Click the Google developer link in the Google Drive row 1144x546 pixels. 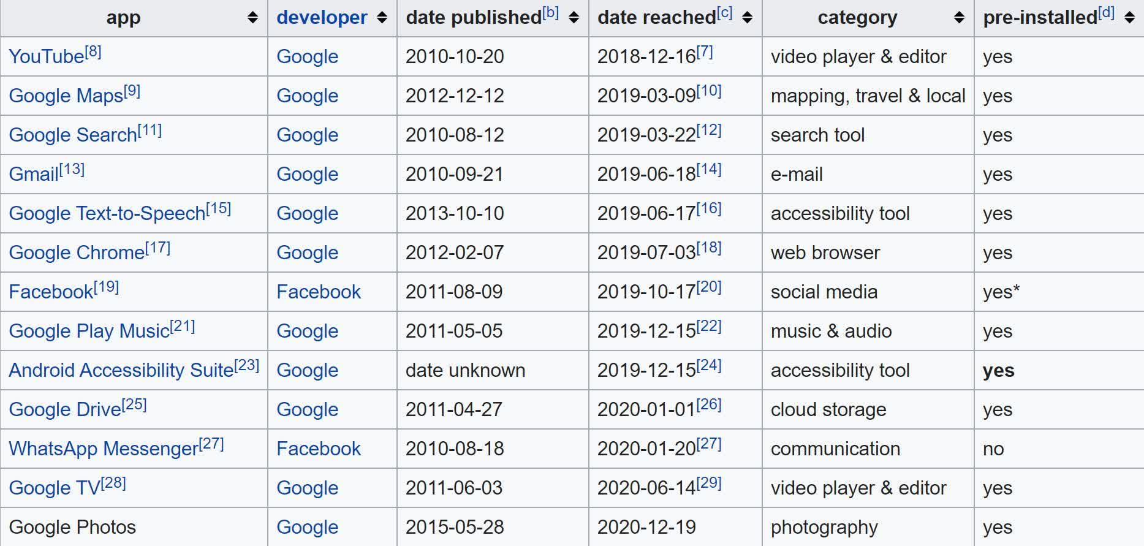pos(308,409)
